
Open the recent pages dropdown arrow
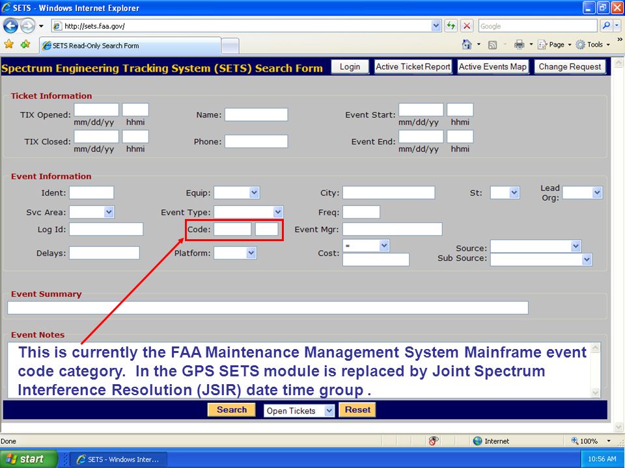[41, 26]
